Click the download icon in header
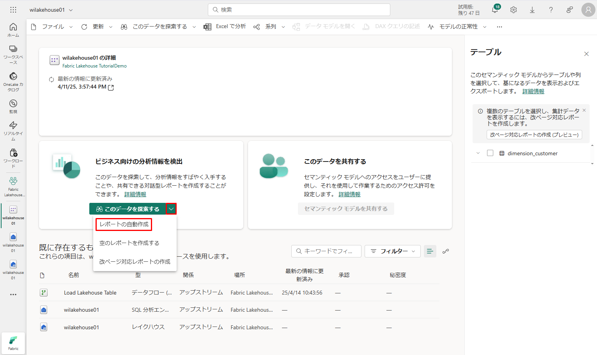The width and height of the screenshot is (597, 355). click(x=532, y=10)
